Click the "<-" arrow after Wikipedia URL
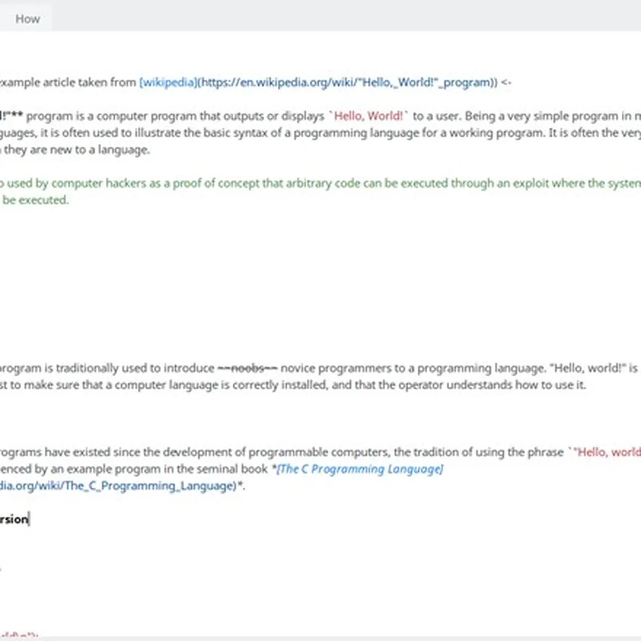 pyautogui.click(x=506, y=82)
